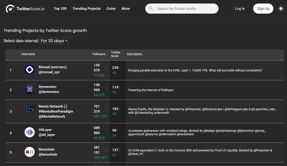Click the Log In link
Viewport: 287px width, 166px height.
(x=240, y=8)
